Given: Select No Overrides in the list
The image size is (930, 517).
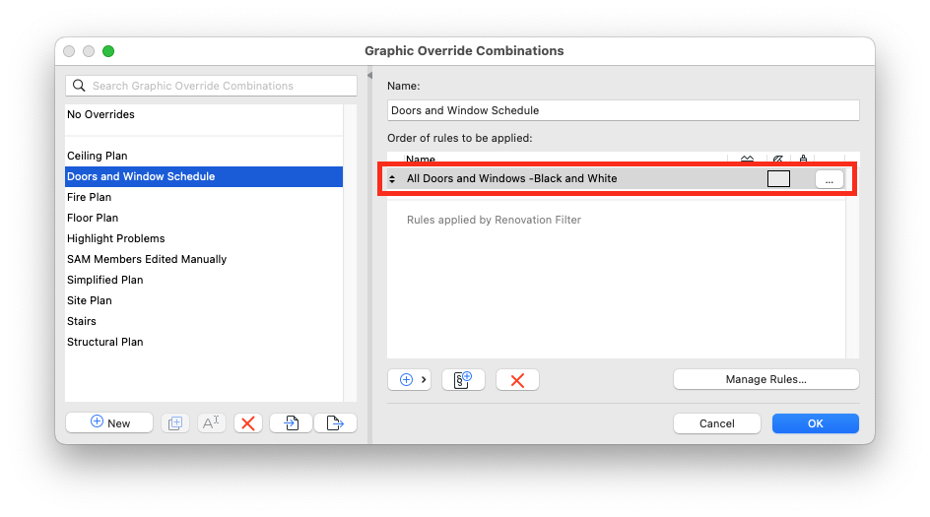Looking at the screenshot, I should click(x=204, y=114).
